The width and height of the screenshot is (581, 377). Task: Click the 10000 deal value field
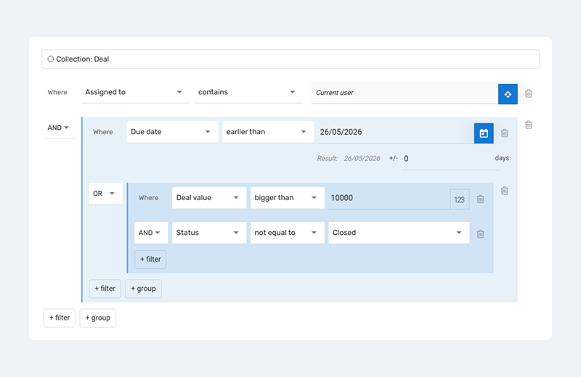click(389, 199)
